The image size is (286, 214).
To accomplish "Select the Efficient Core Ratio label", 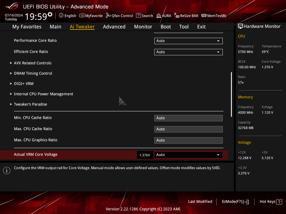I will click(31, 52).
